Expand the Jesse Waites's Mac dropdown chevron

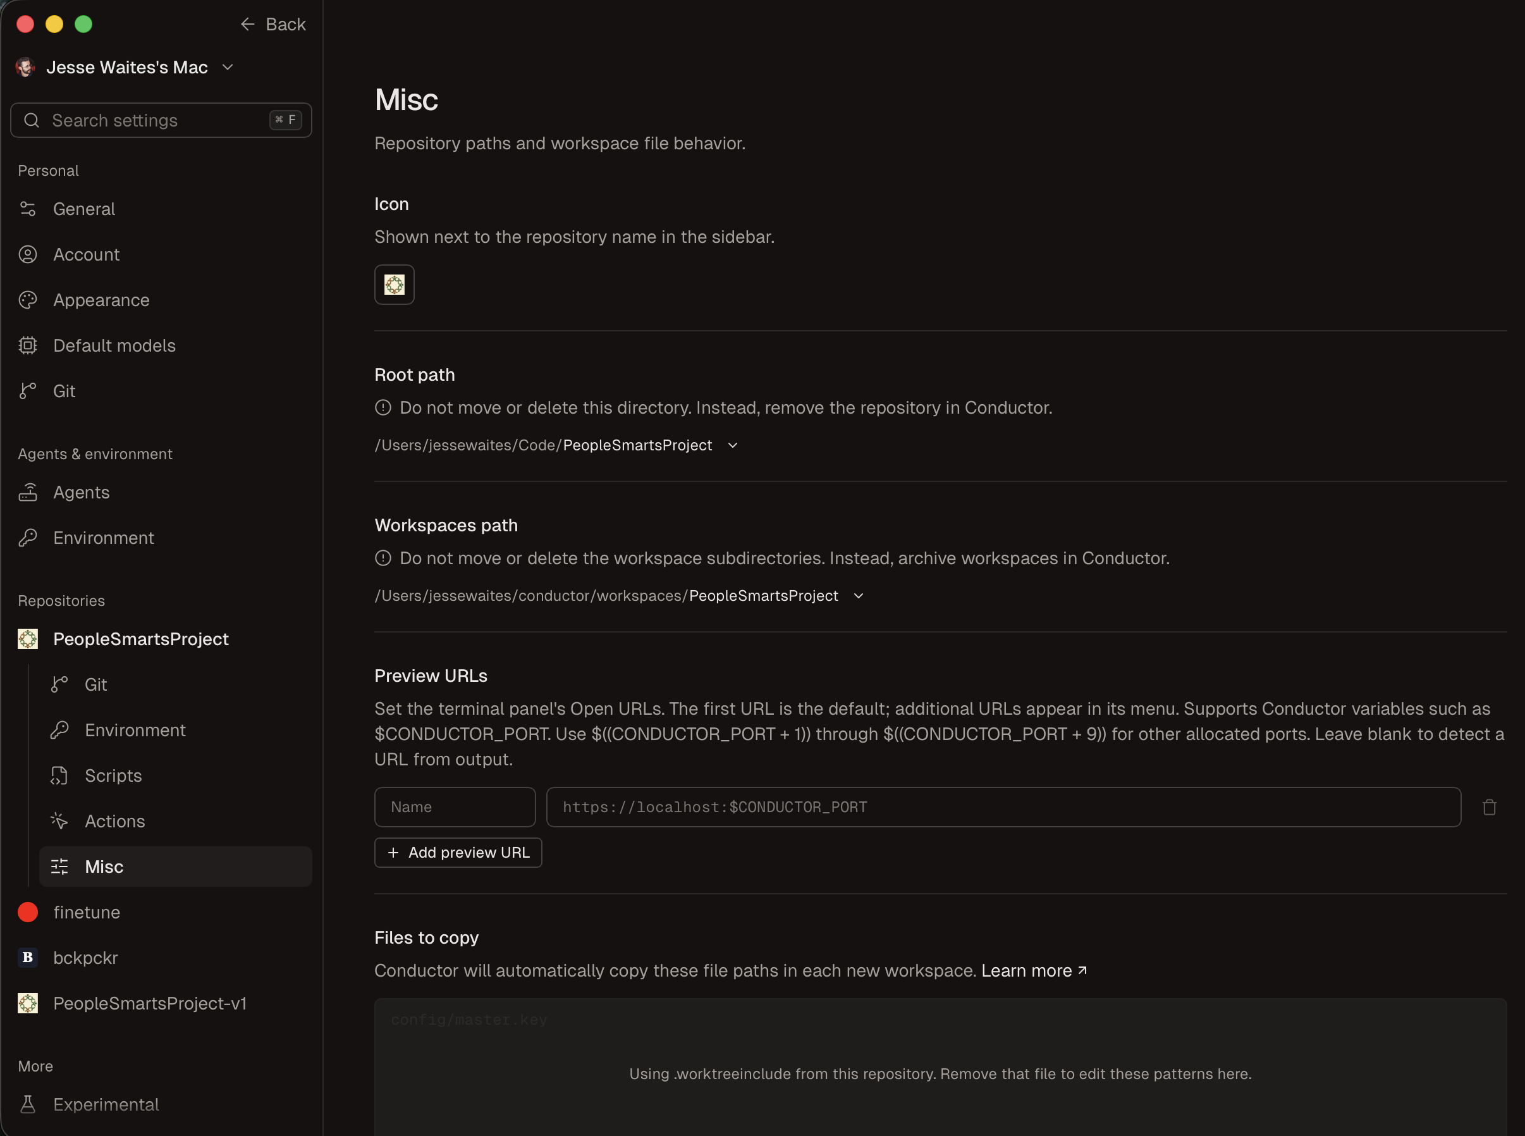point(228,66)
